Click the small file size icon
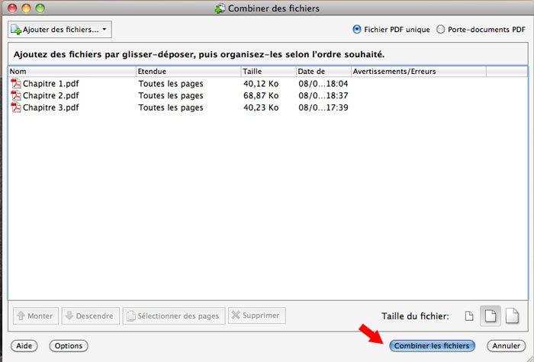This screenshot has height=362, width=534. click(x=470, y=316)
